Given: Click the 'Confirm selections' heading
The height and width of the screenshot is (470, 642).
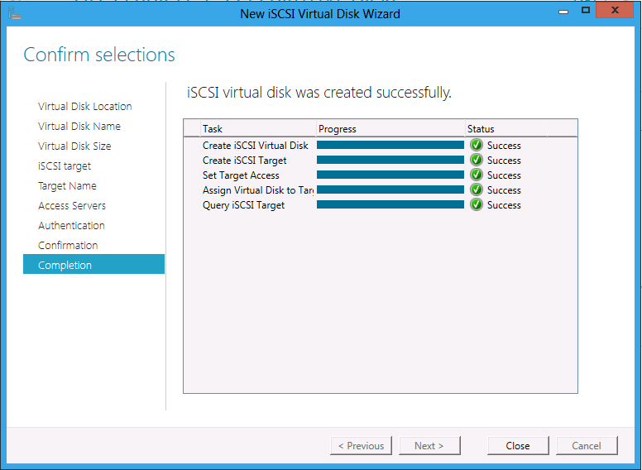Looking at the screenshot, I should click(99, 55).
